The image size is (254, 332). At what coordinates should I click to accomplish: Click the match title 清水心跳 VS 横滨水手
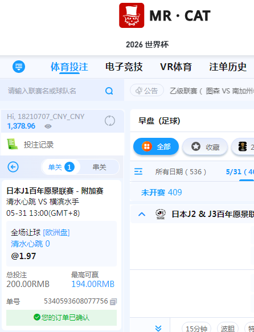43,202
